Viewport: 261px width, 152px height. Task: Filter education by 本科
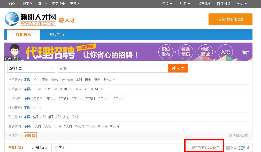tap(79, 80)
